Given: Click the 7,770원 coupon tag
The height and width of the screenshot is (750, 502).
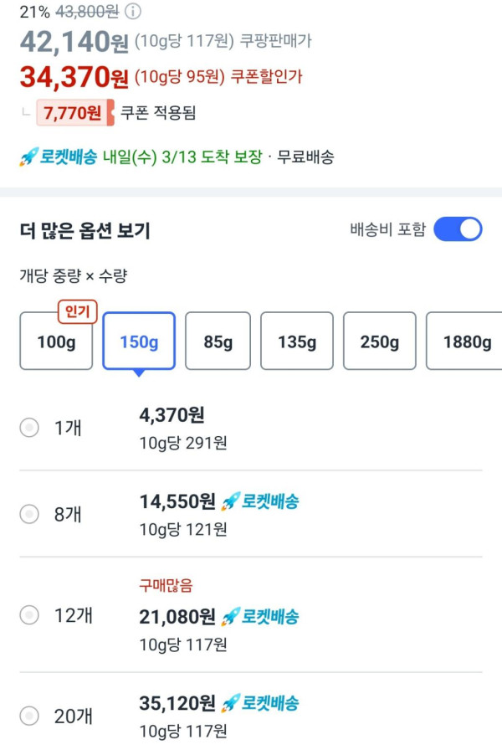Looking at the screenshot, I should click(74, 112).
